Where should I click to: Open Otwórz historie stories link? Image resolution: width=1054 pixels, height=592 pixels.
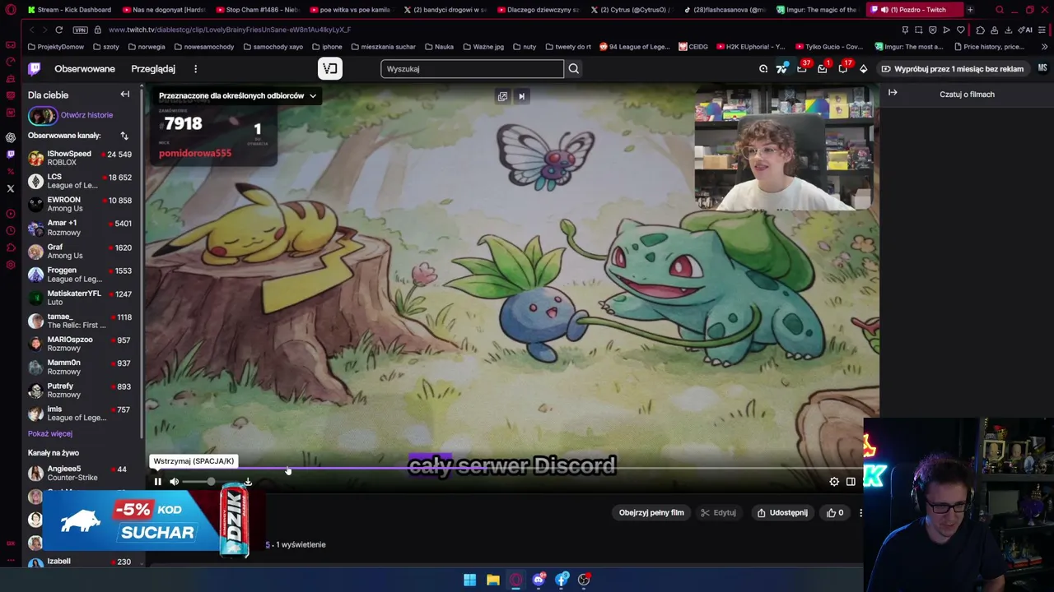(x=86, y=115)
